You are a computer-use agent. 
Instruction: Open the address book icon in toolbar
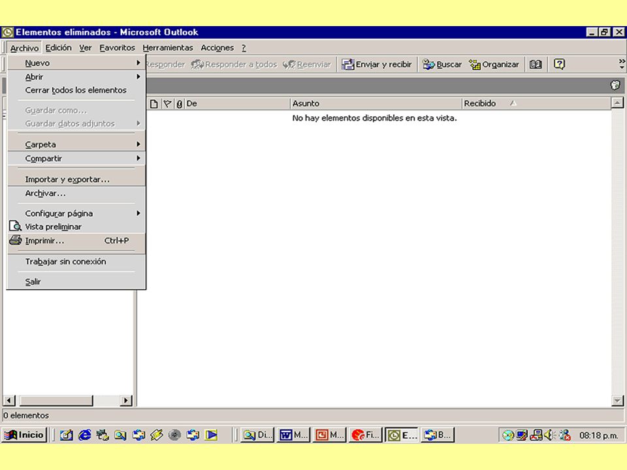click(536, 65)
